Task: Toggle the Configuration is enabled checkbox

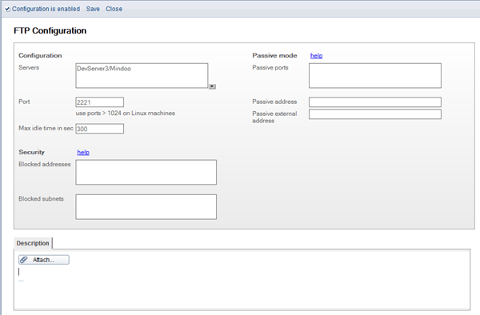Action: point(7,9)
